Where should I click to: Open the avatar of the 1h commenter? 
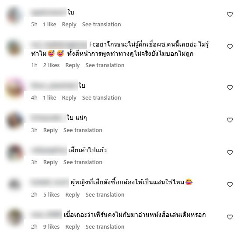14,48
